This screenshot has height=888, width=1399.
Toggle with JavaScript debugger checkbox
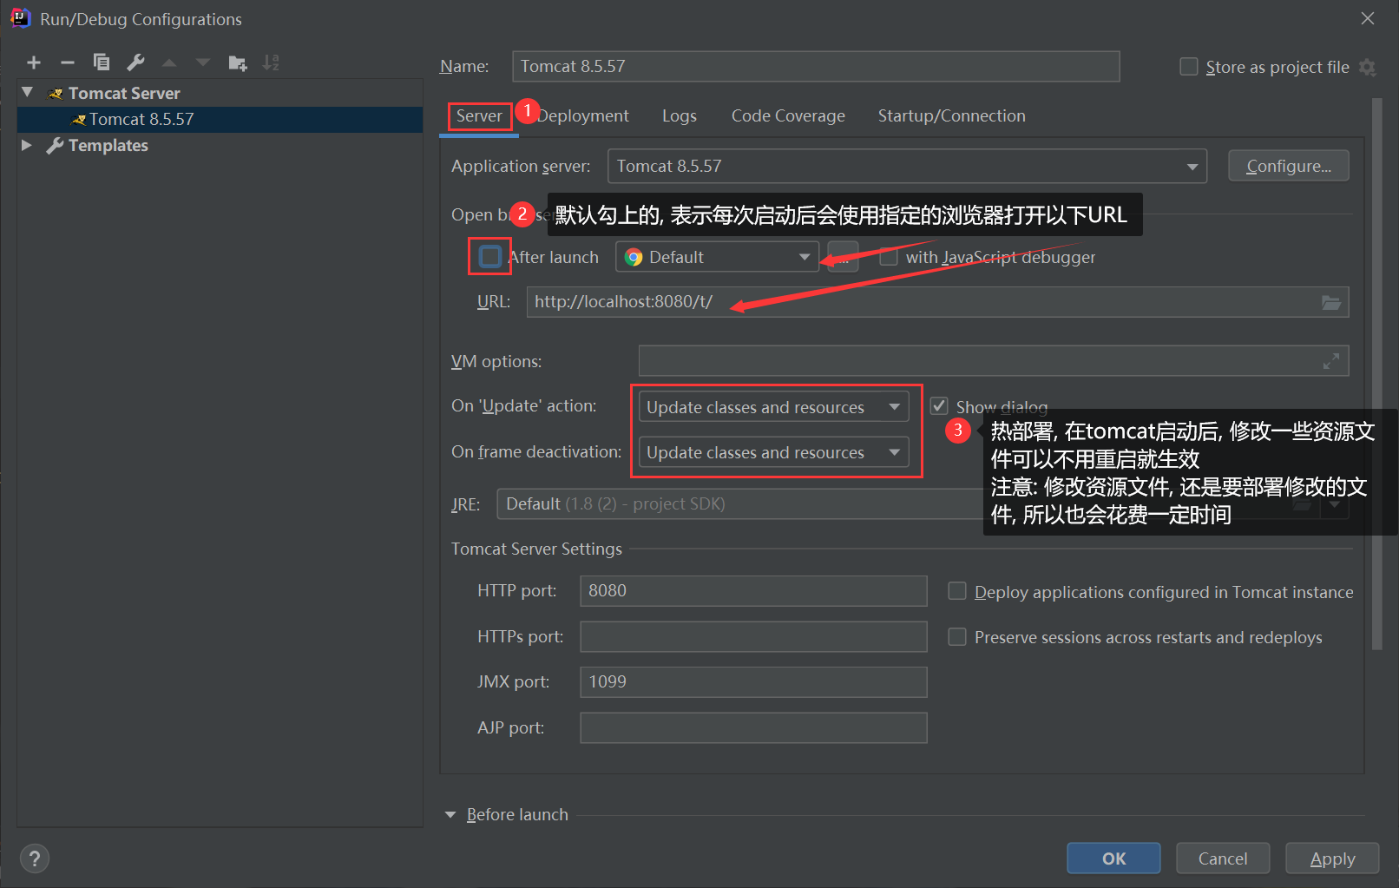(888, 257)
